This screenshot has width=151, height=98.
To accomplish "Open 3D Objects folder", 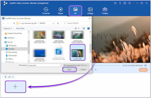I will pos(11,46).
